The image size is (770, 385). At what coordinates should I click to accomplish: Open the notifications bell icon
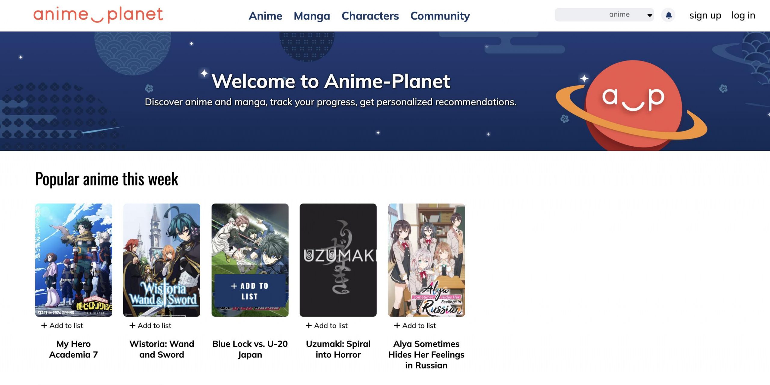[x=668, y=15]
